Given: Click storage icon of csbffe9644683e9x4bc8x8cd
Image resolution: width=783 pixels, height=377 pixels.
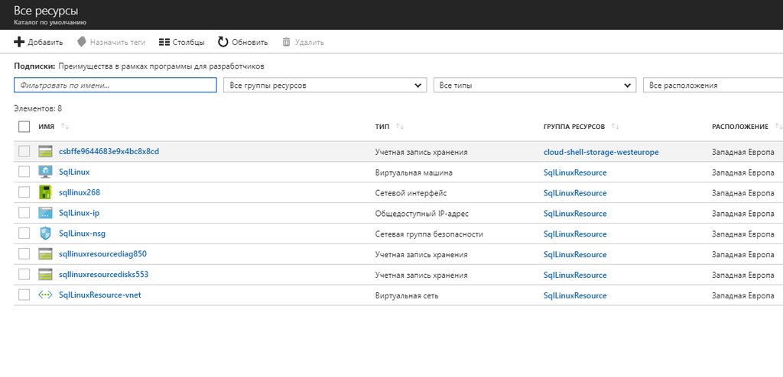Looking at the screenshot, I should point(45,152).
